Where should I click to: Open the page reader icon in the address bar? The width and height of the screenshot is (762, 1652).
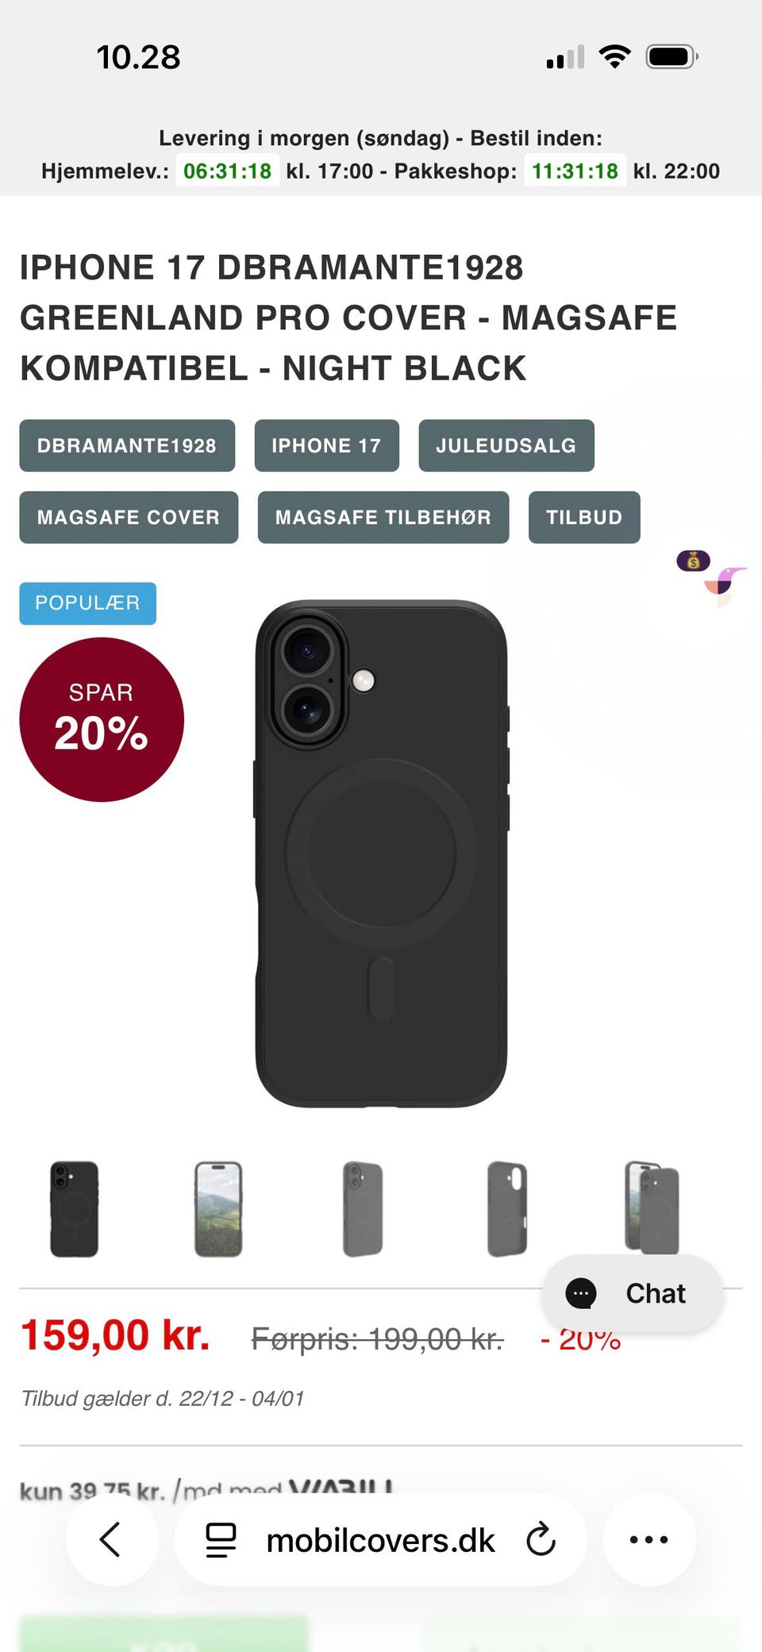click(221, 1540)
